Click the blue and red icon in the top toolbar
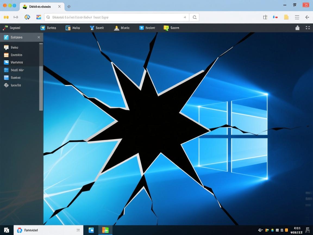The image size is (313, 235). [x=275, y=17]
